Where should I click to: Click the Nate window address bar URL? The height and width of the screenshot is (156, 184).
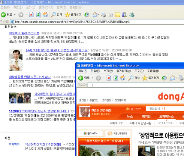click(x=72, y=22)
